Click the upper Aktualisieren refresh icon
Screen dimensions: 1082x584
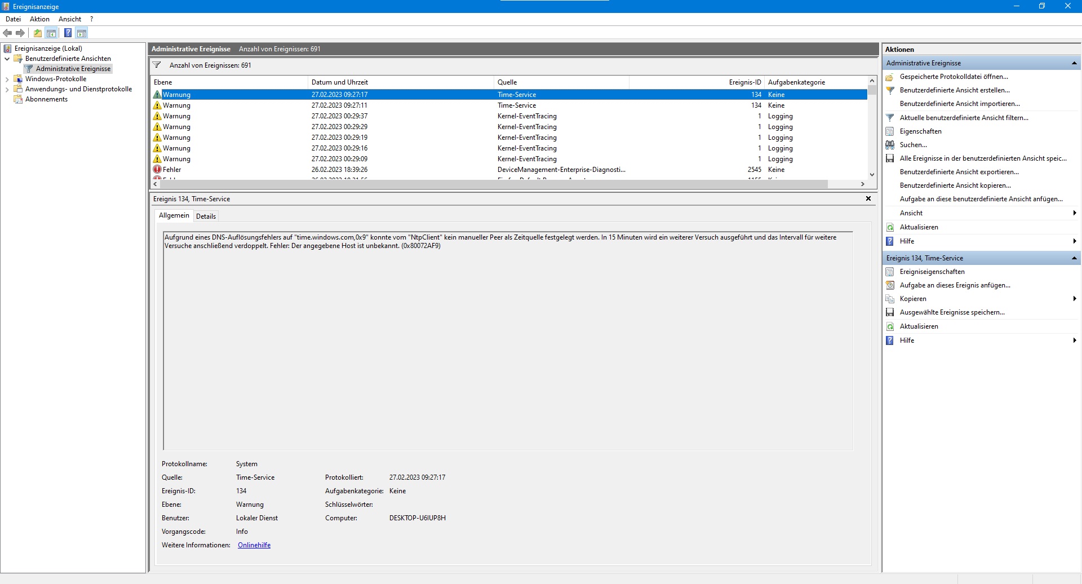(890, 227)
